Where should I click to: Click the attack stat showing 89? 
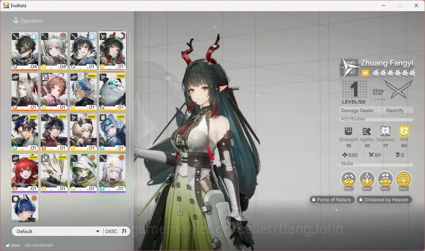pyautogui.click(x=374, y=155)
